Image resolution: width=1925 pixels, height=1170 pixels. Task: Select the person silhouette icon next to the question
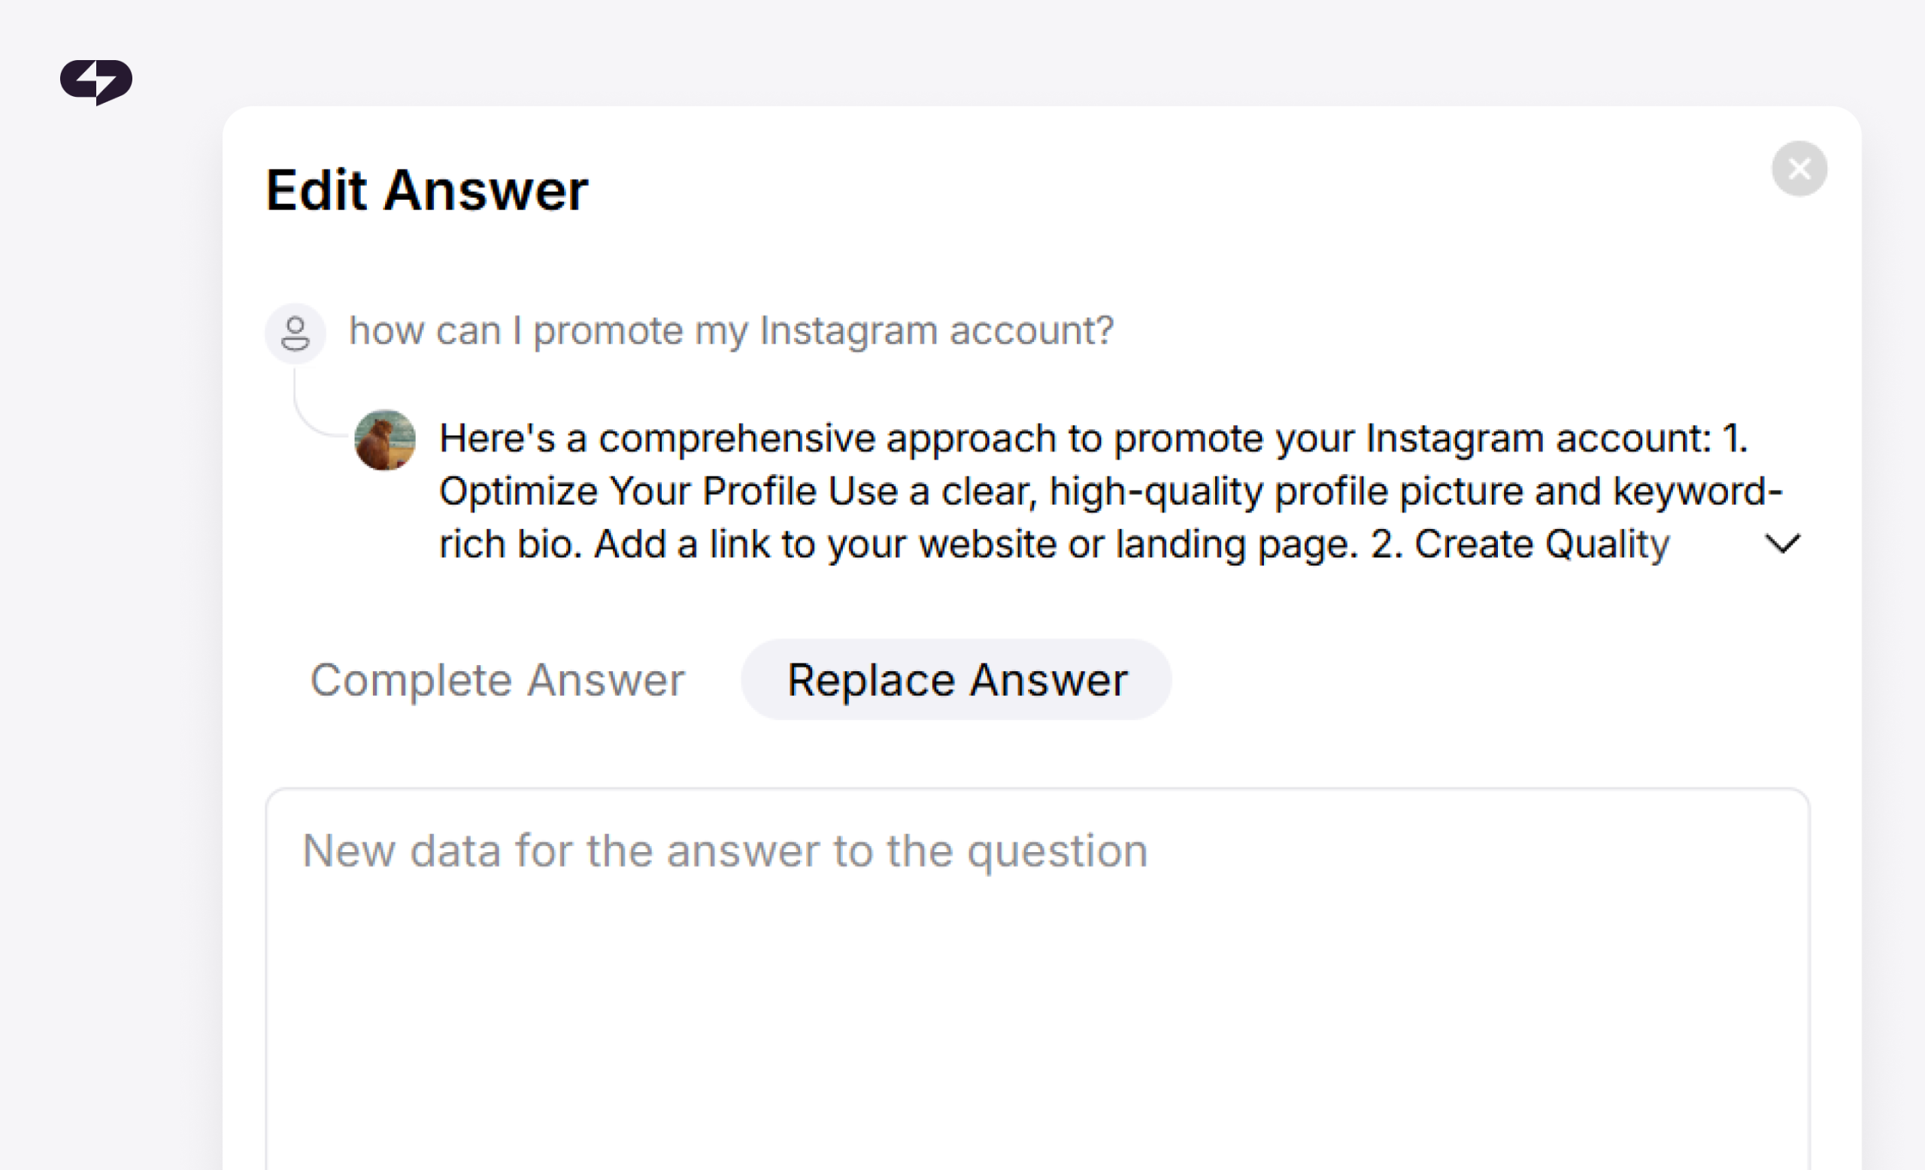(x=296, y=334)
